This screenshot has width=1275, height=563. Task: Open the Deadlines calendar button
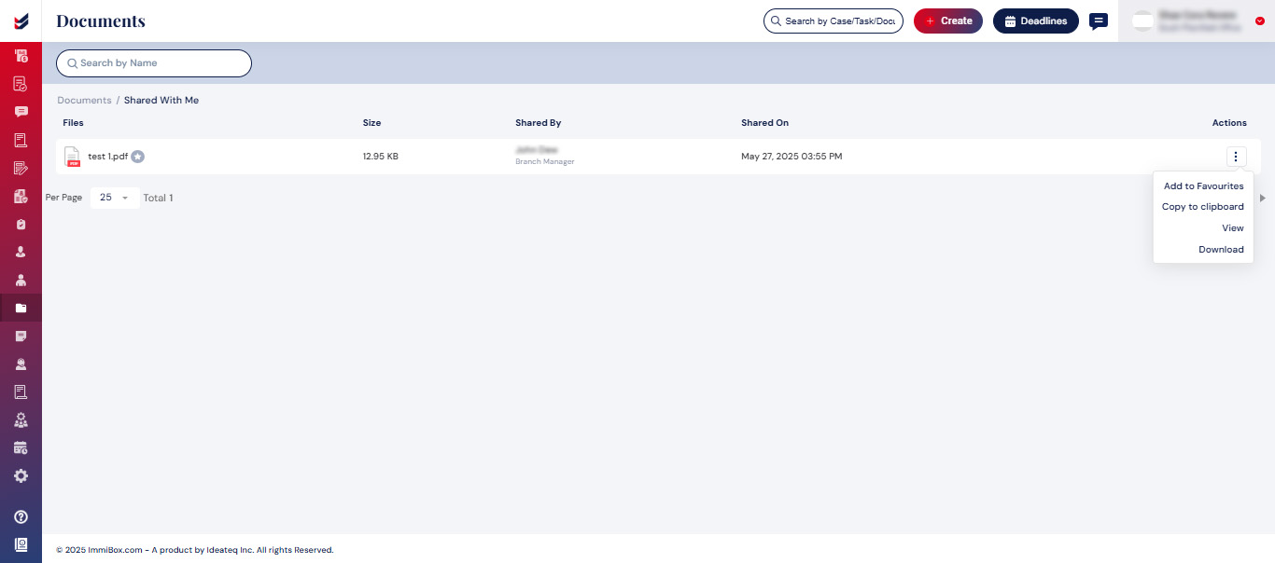click(1036, 21)
